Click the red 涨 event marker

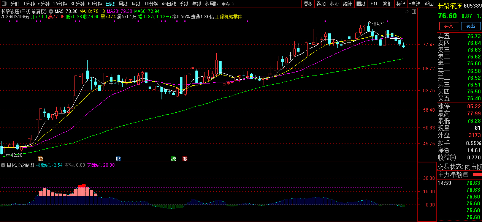tap(185, 159)
